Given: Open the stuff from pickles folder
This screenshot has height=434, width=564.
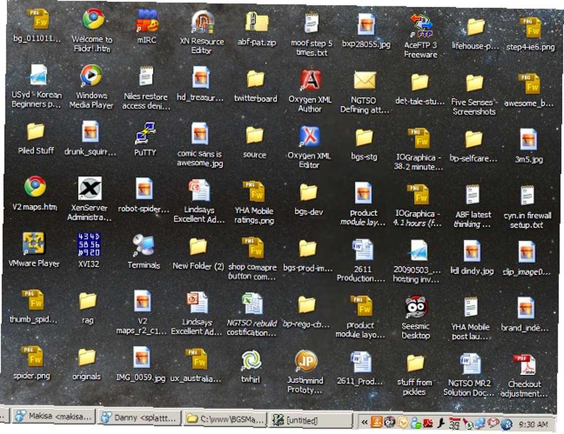Looking at the screenshot, I should pyautogui.click(x=416, y=363).
